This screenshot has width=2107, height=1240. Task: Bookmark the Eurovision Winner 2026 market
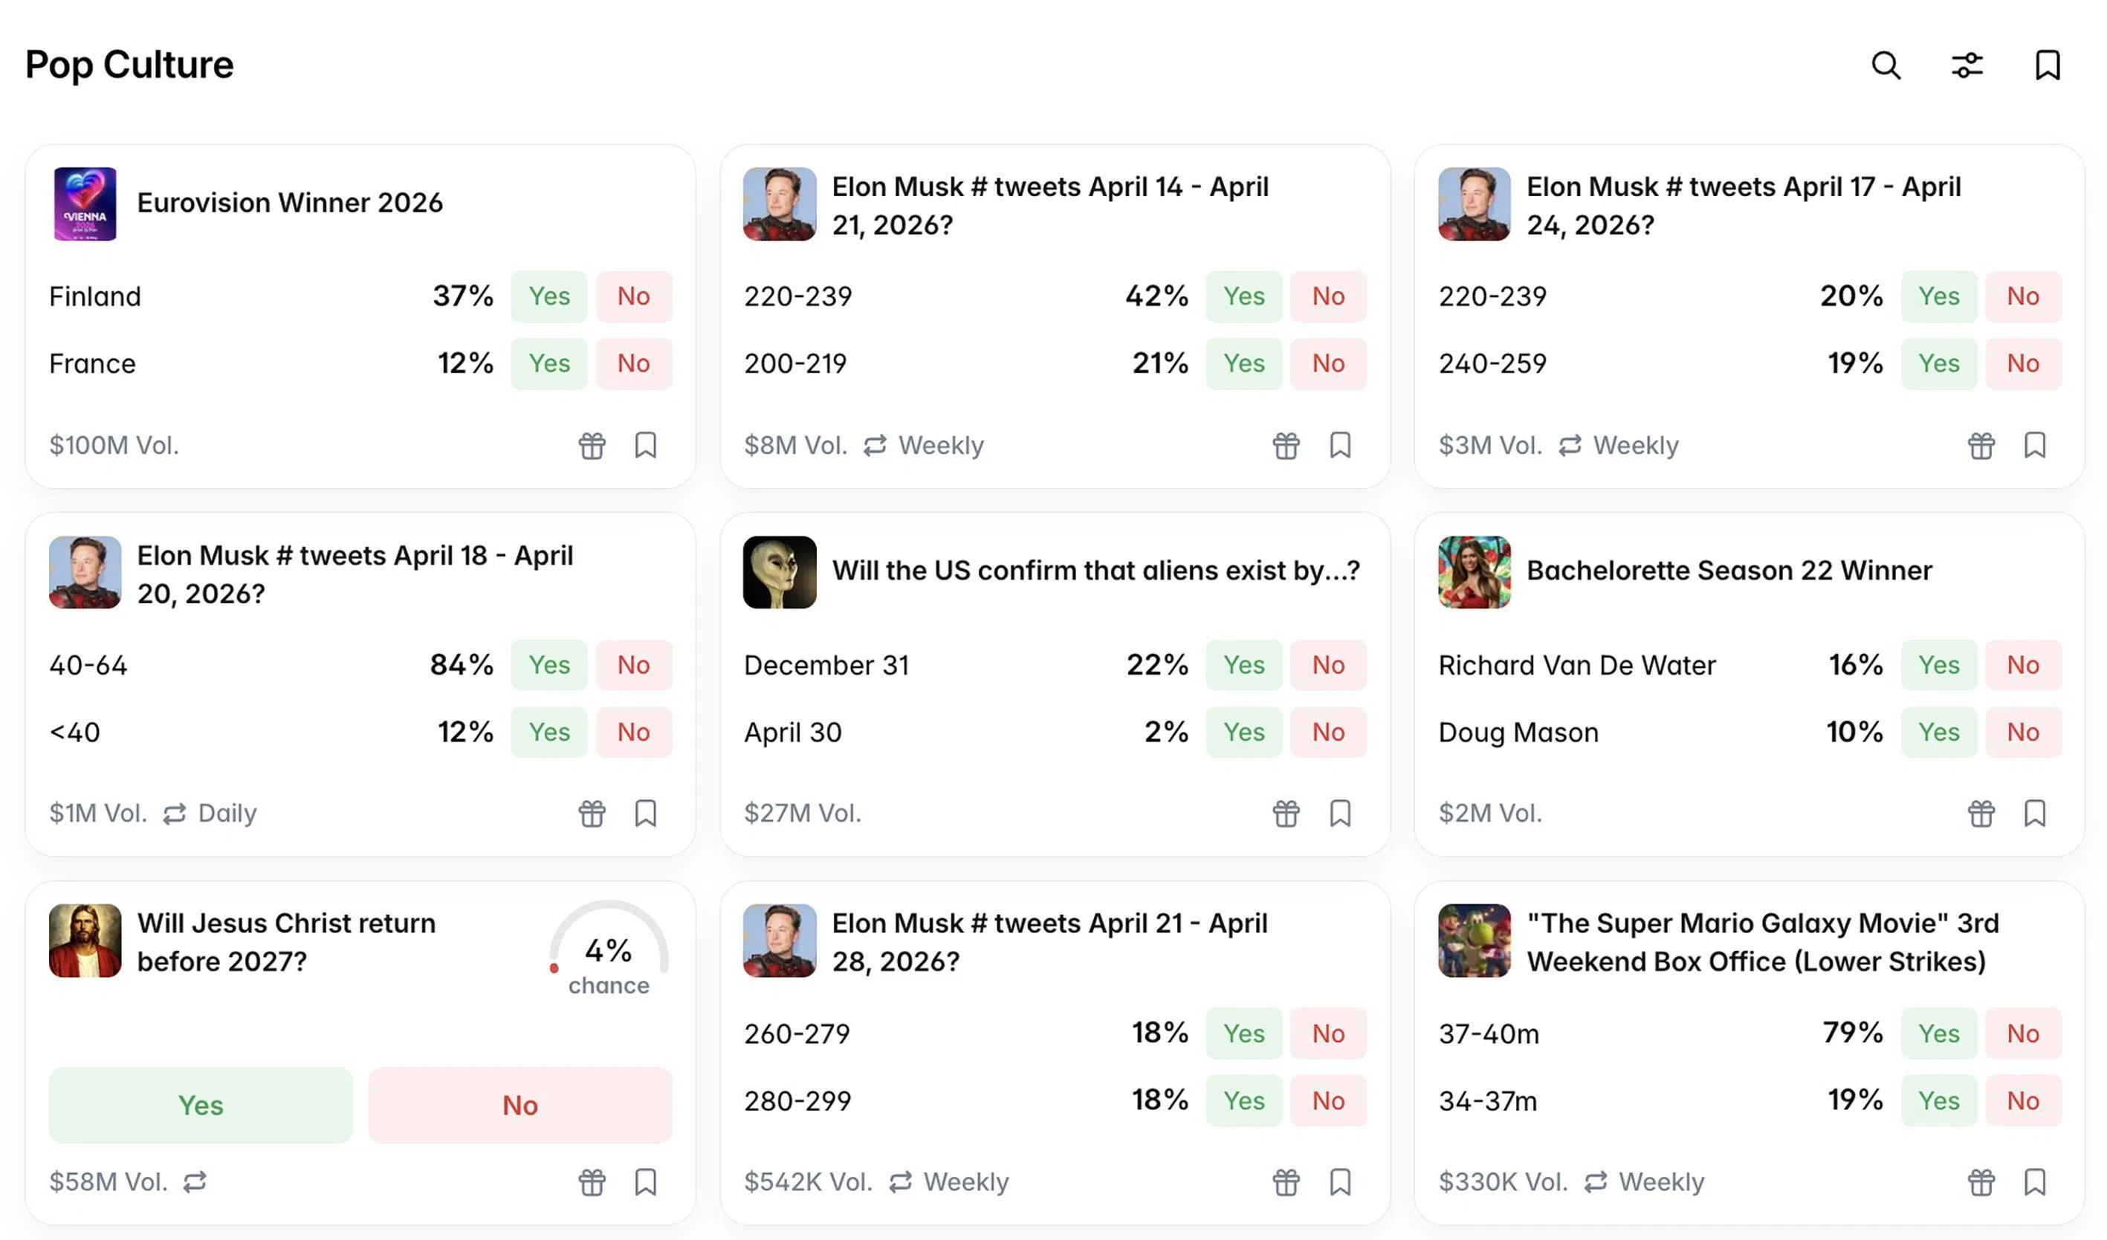pos(645,445)
